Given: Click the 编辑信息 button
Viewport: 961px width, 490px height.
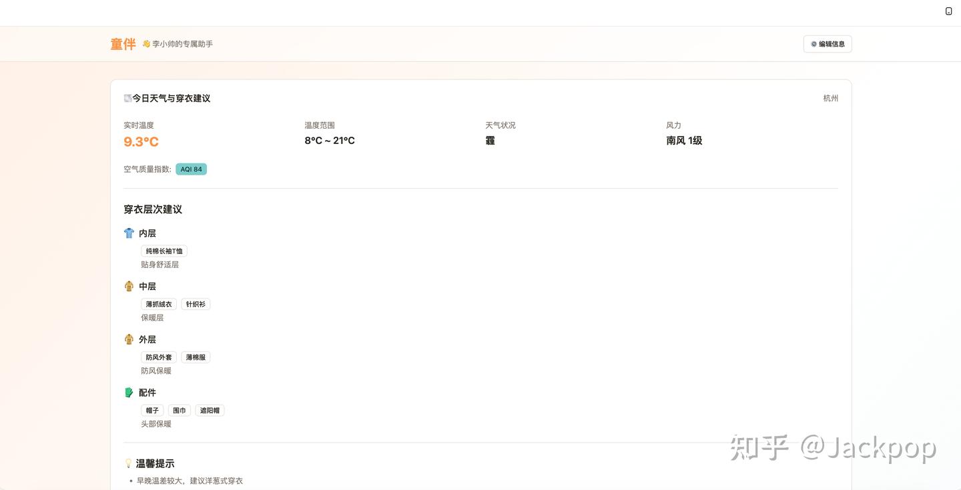Looking at the screenshot, I should pos(828,44).
